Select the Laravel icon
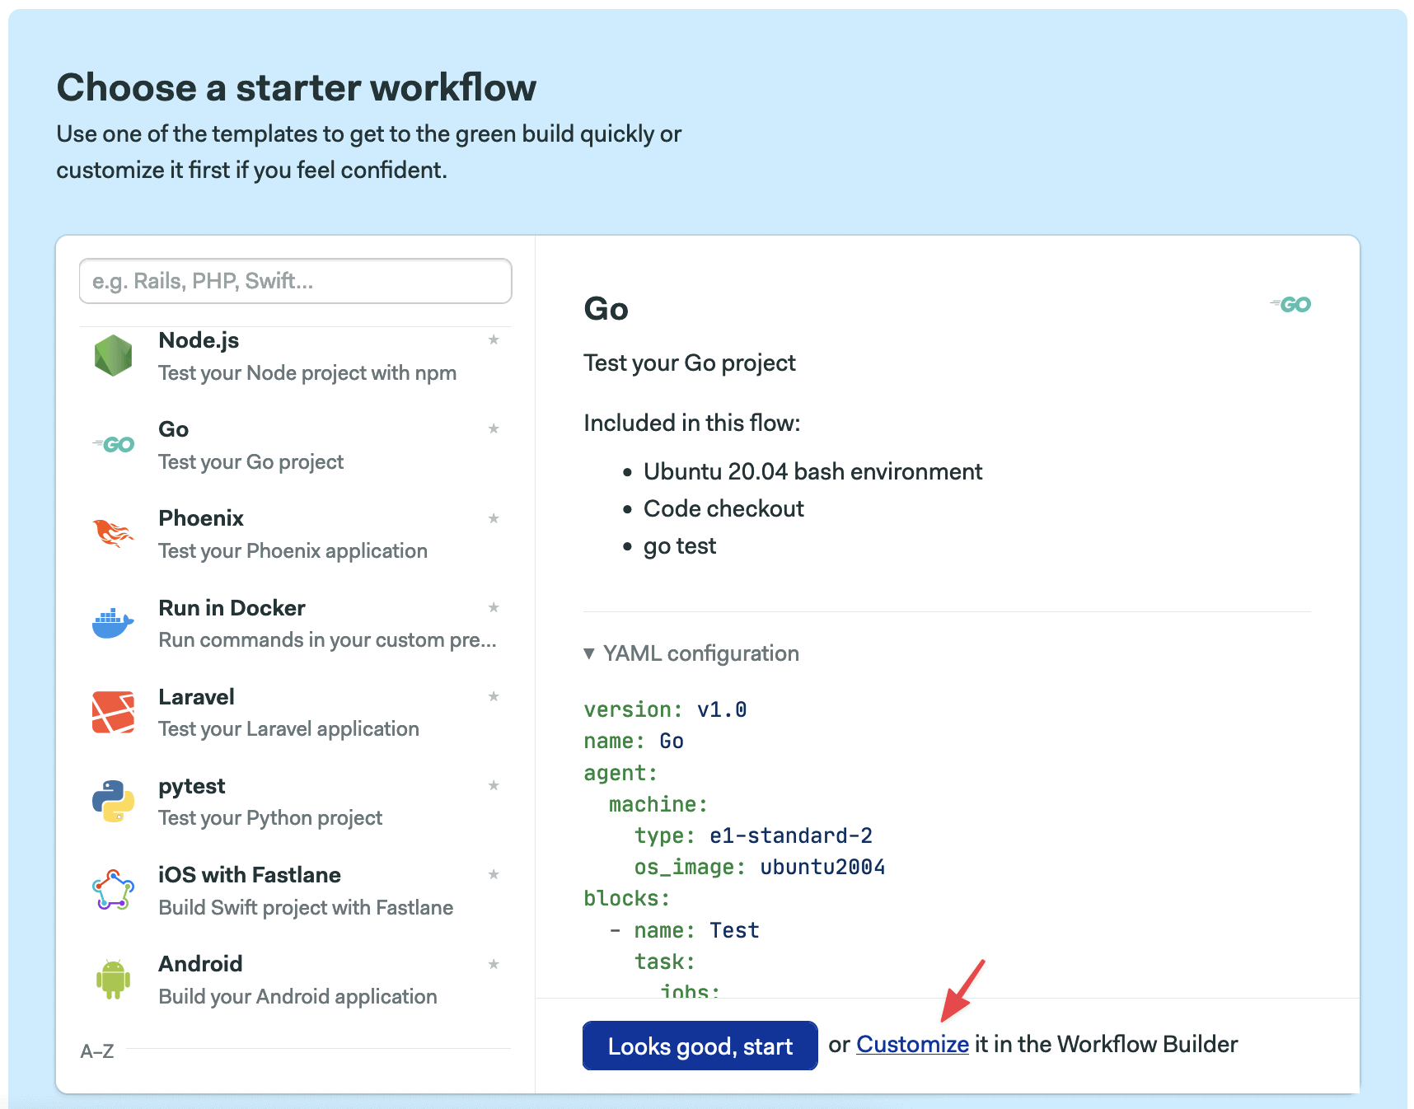The height and width of the screenshot is (1109, 1414). [113, 712]
